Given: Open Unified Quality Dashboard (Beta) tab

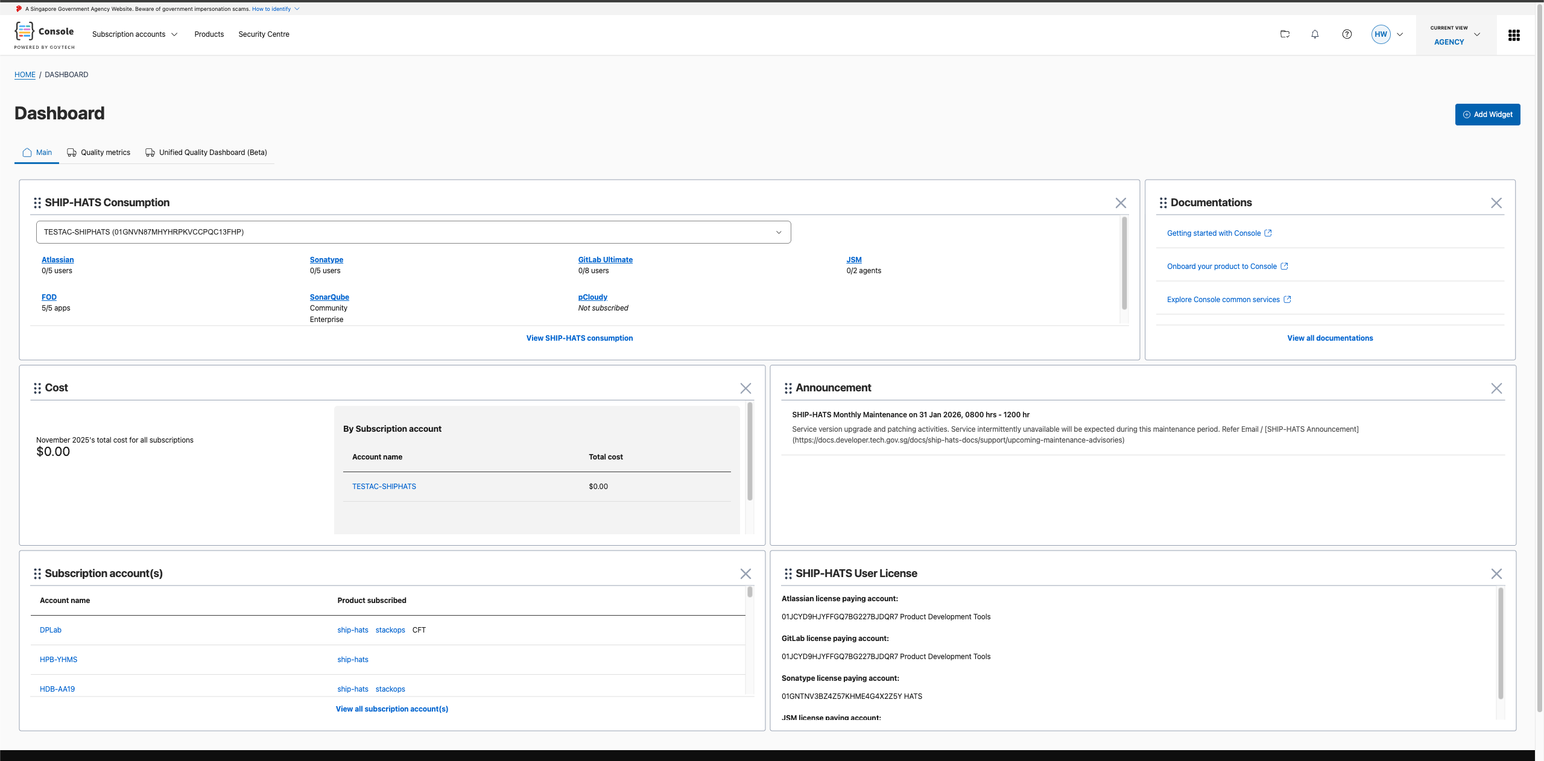Looking at the screenshot, I should 206,153.
